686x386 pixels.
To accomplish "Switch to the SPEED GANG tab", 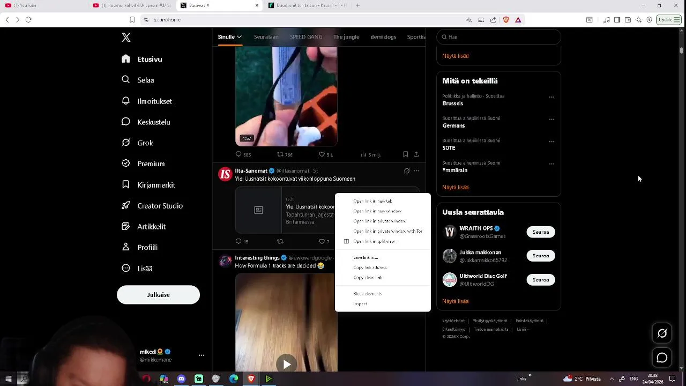I will [x=306, y=37].
